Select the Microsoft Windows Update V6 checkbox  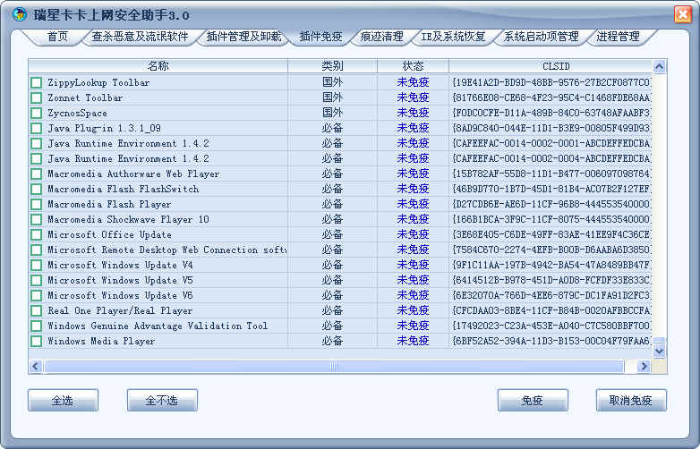(x=37, y=295)
